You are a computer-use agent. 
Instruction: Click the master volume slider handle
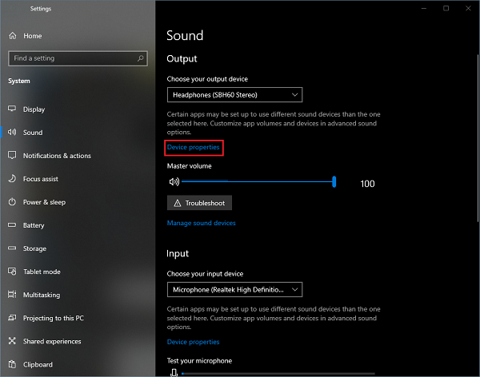(334, 182)
